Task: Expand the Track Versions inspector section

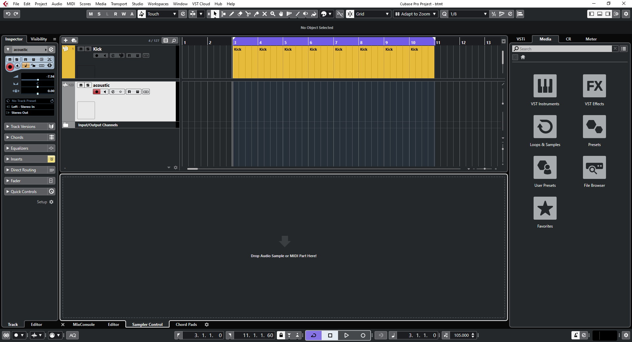Action: 26,127
